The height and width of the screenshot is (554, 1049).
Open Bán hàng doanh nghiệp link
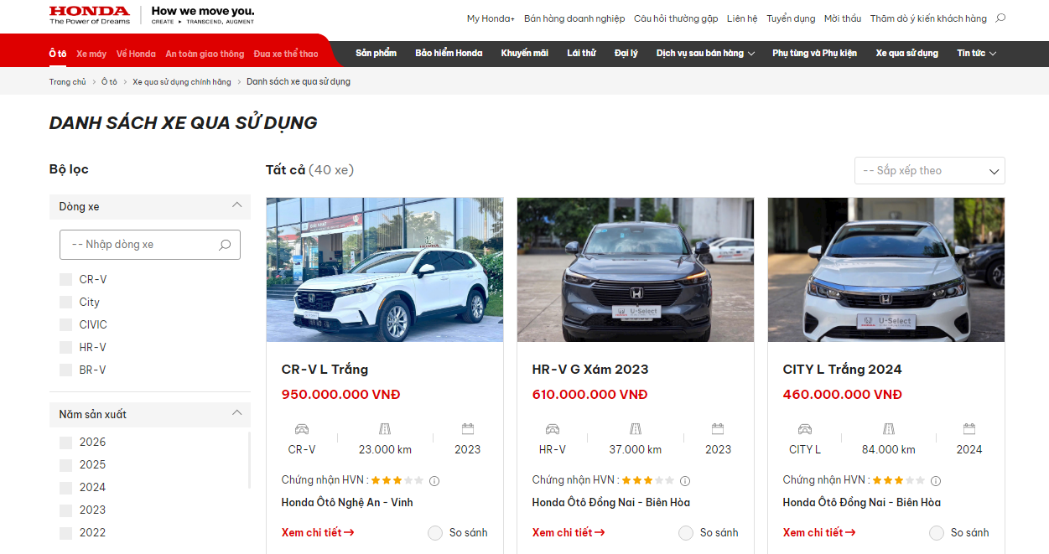574,18
